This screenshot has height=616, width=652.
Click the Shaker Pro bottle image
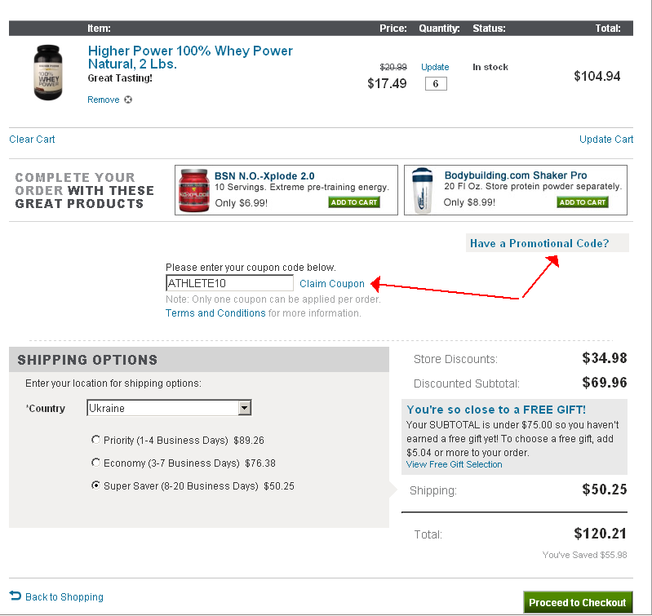coord(421,191)
